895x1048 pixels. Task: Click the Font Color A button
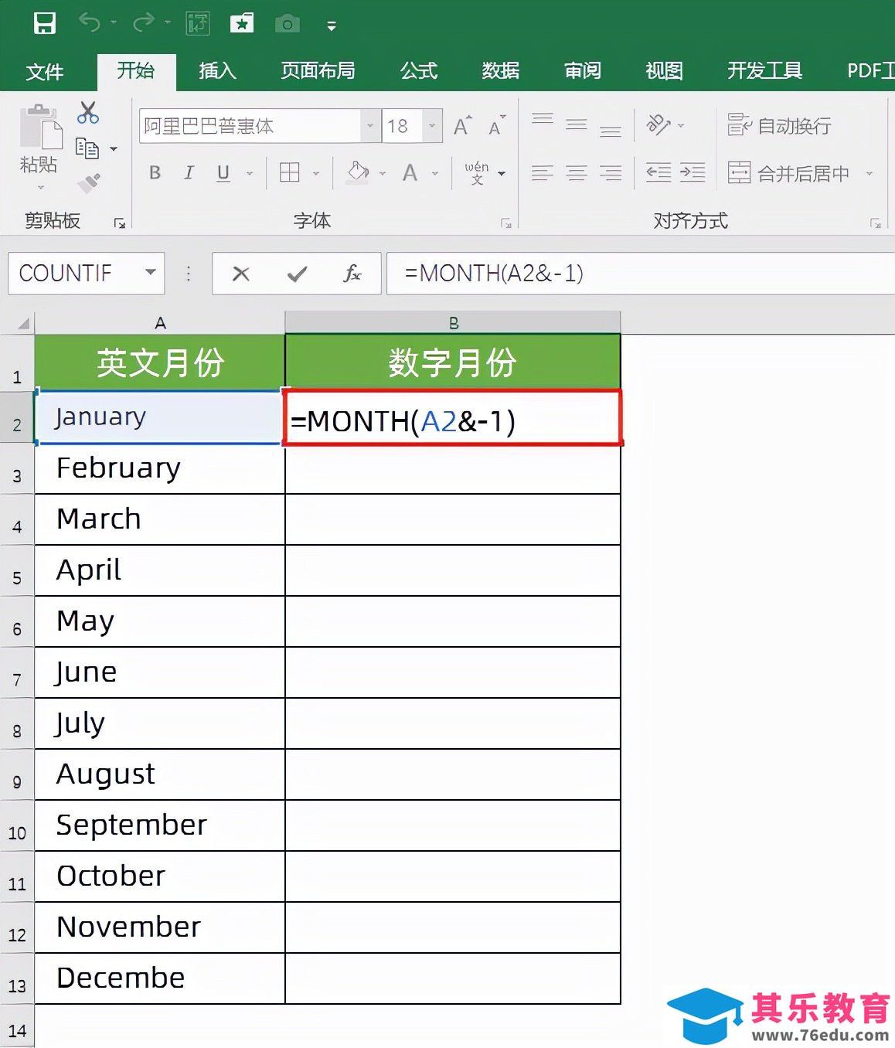(x=410, y=172)
